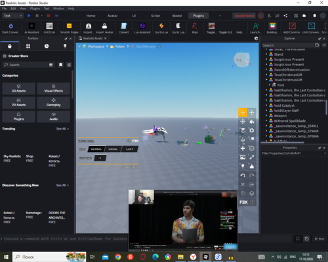Collapse the expanded TrueChristmasGift tree item
328x262 pixels.
[266, 80]
